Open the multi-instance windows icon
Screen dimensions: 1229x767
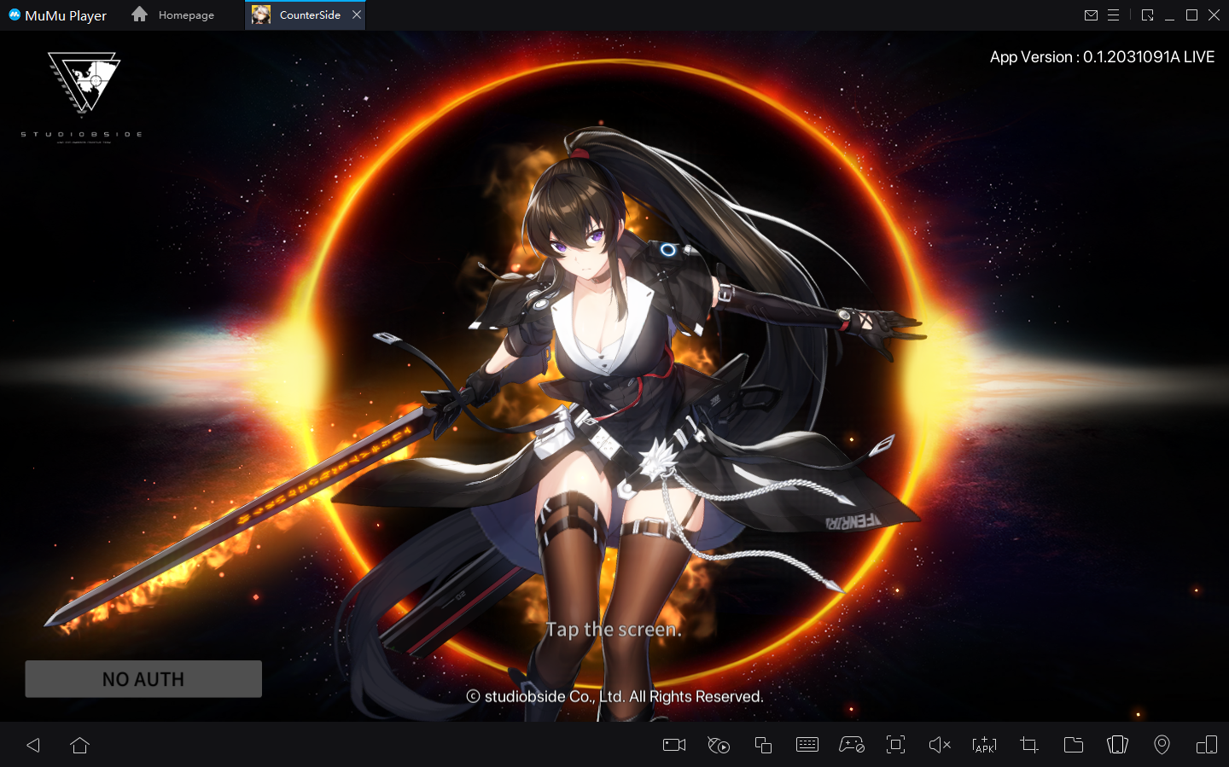[x=763, y=745]
